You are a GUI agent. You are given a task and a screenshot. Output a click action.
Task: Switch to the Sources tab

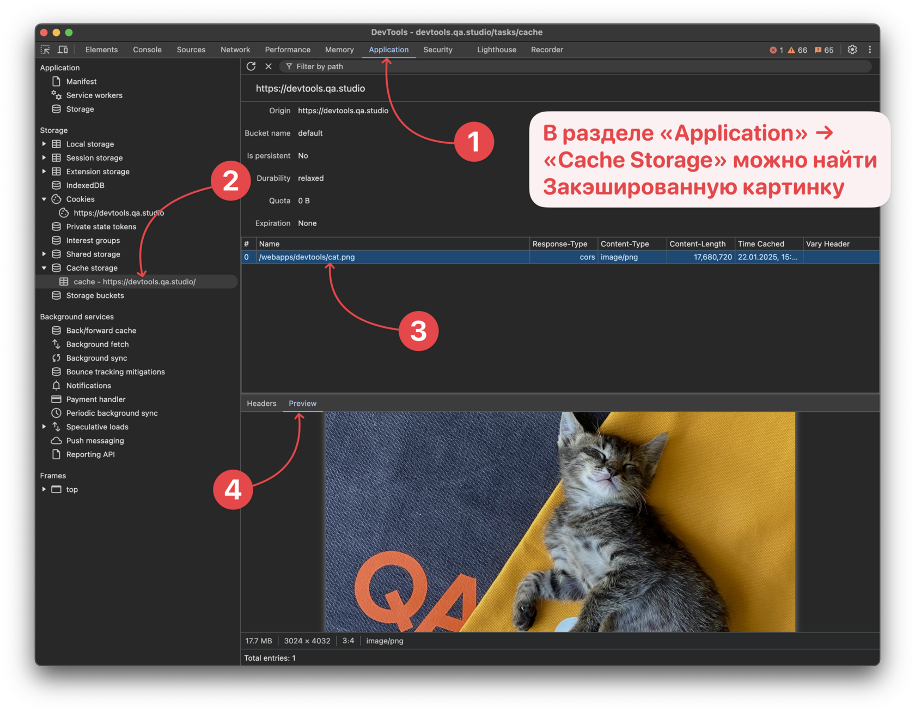[191, 50]
